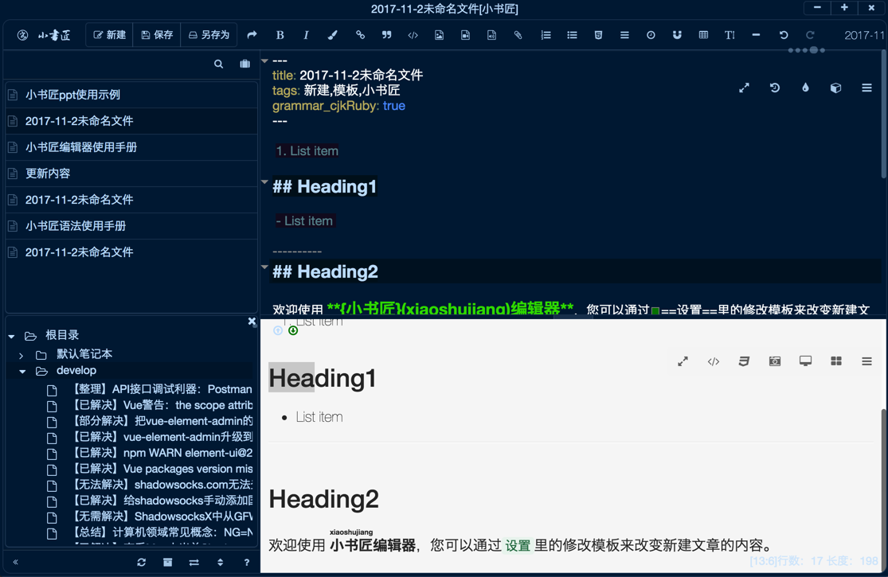
Task: Click the 设置 link in the preview
Action: [518, 545]
